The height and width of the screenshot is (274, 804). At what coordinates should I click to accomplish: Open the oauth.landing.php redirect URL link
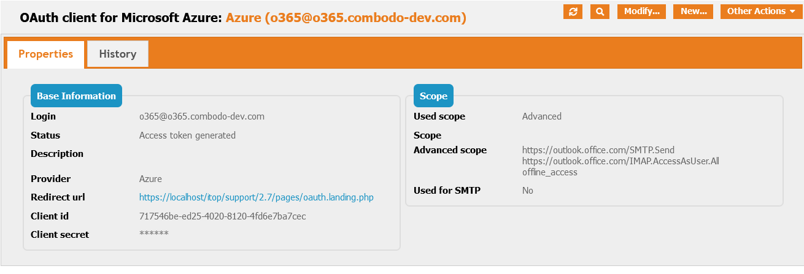click(256, 197)
